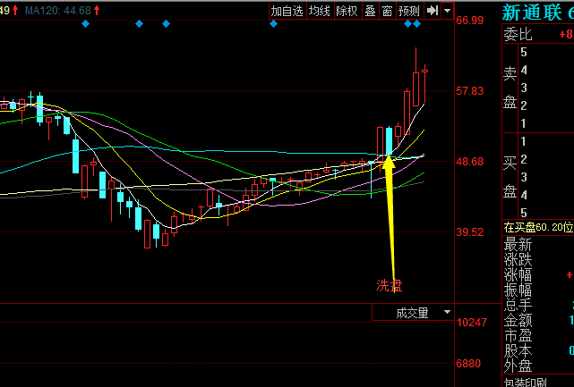574x387 pixels.
Task: Select buy order level 1 row
Action: point(547,141)
